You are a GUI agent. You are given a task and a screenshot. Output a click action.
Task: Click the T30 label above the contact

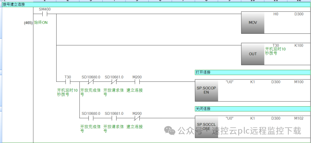click(x=68, y=77)
